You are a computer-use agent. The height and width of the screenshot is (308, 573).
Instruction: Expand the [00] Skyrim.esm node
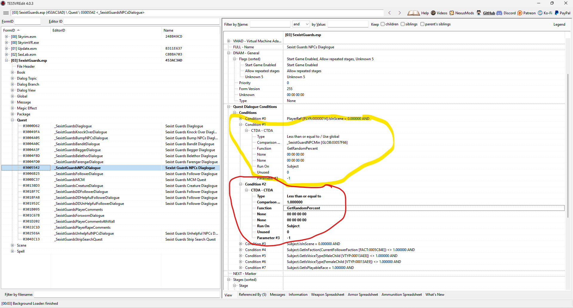7,37
